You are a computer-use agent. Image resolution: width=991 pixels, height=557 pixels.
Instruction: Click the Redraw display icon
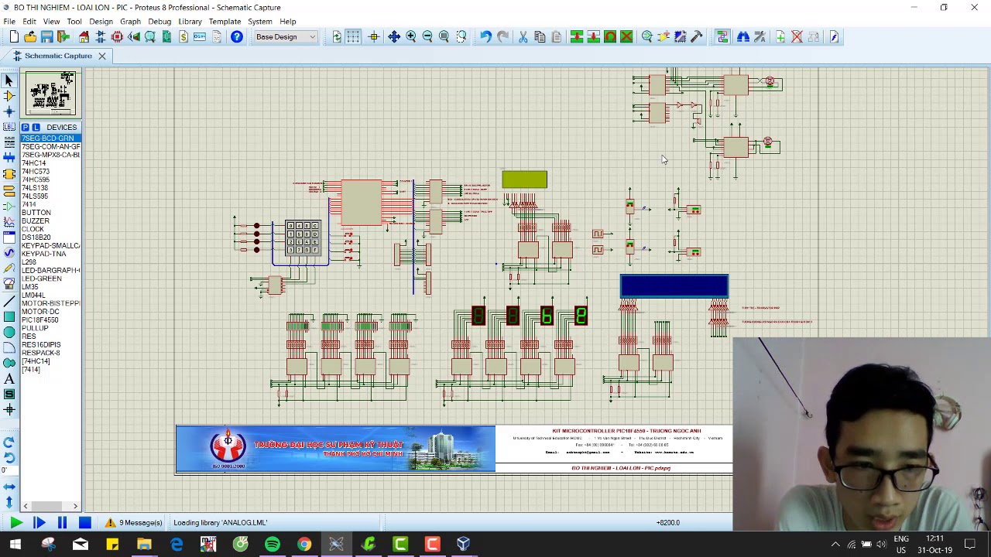(x=337, y=36)
